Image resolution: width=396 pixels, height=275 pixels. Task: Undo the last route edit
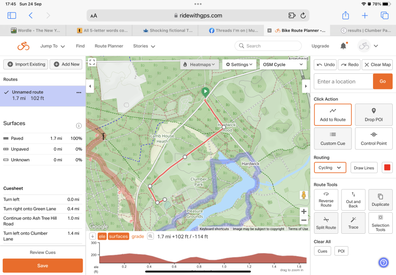(325, 65)
